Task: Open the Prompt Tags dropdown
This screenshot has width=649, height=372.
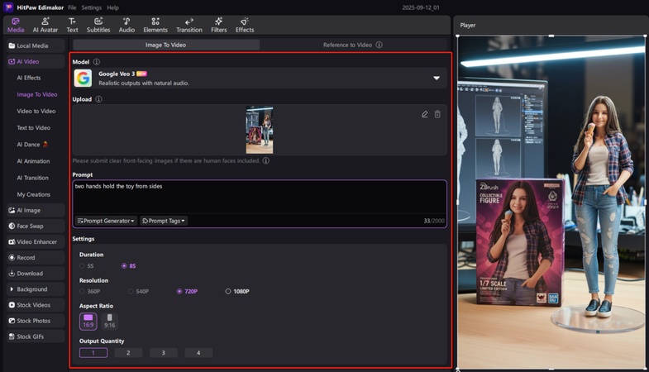Action: [164, 221]
